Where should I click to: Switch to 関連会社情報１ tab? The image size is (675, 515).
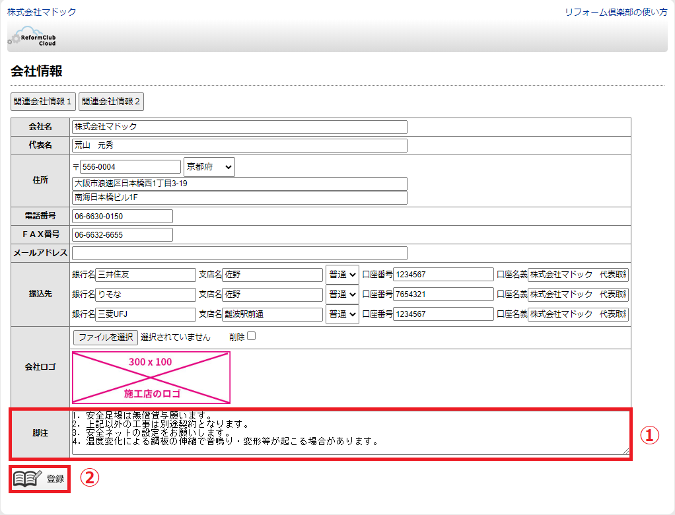43,102
